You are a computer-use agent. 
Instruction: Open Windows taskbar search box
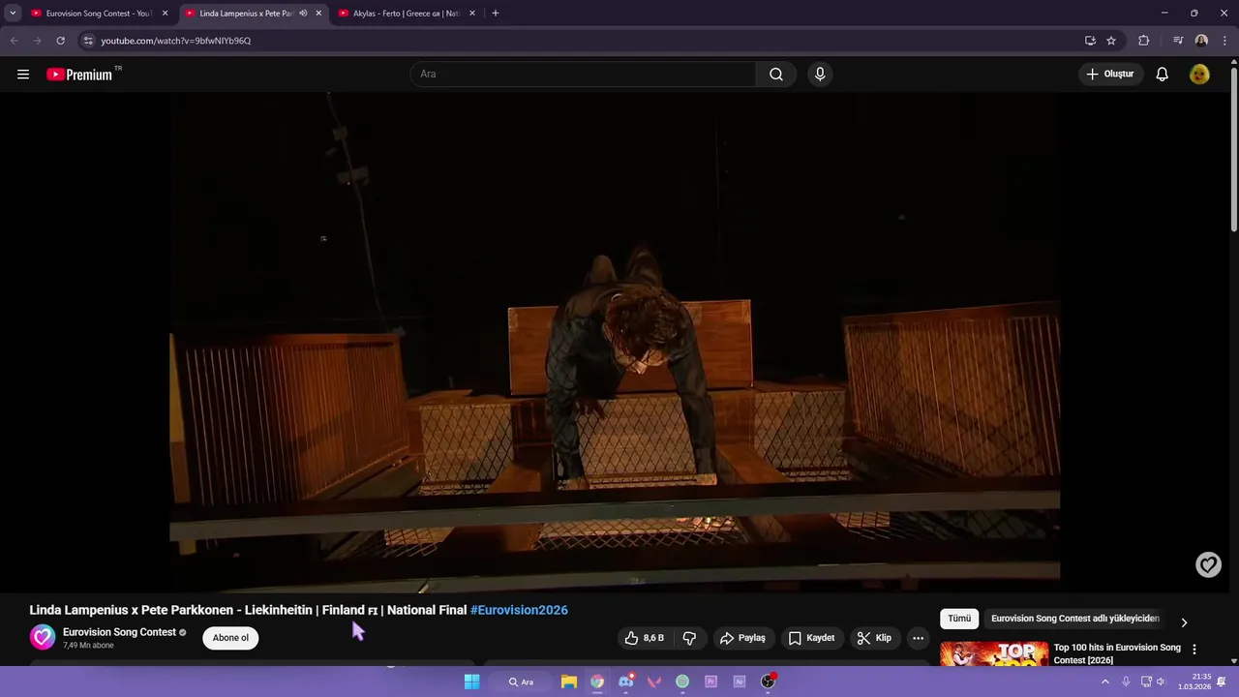coord(522,682)
